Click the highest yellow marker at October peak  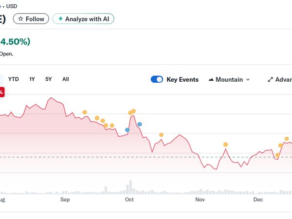coord(133,111)
